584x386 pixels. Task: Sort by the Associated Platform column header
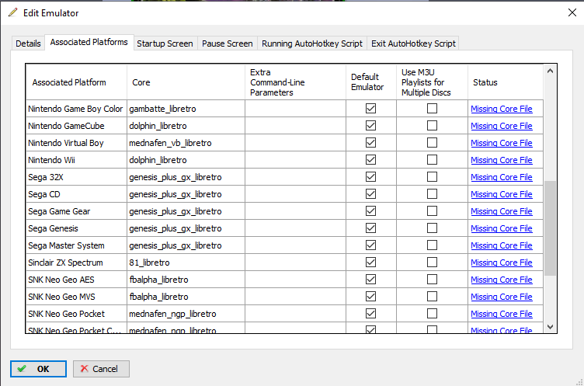click(76, 82)
